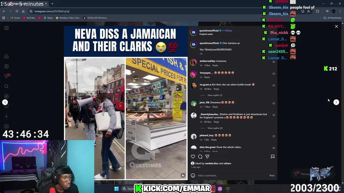View site information icon in address bar
The height and width of the screenshot is (193, 344).
31,11
